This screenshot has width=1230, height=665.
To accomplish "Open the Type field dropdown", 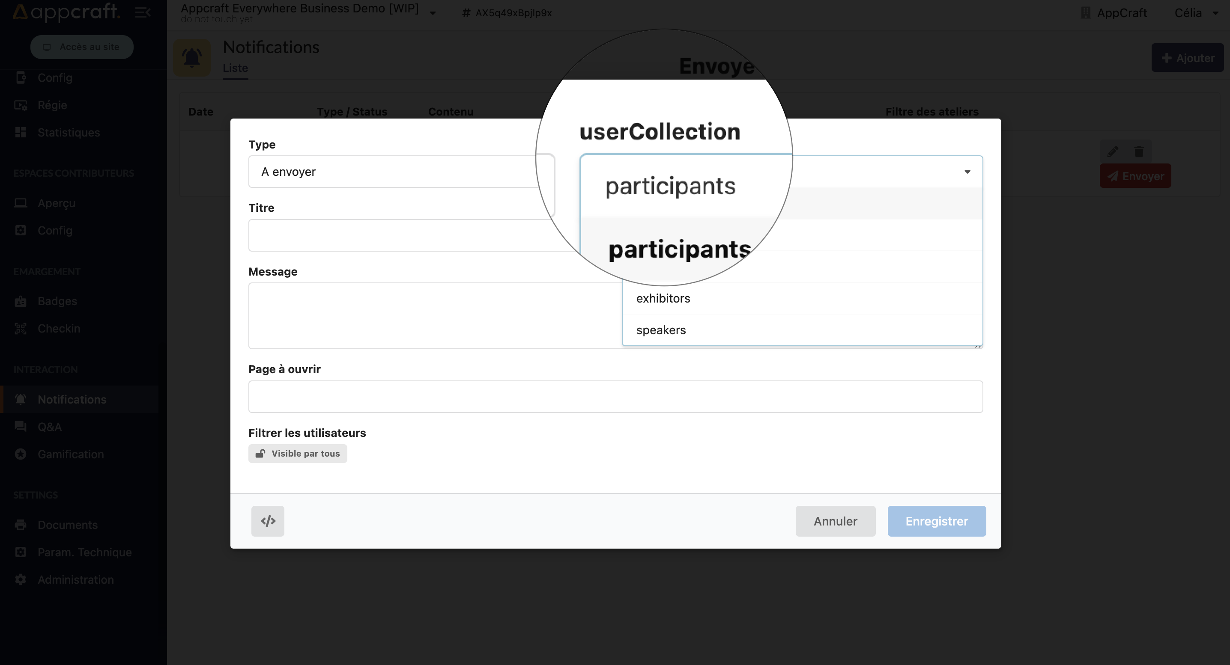I will click(402, 171).
